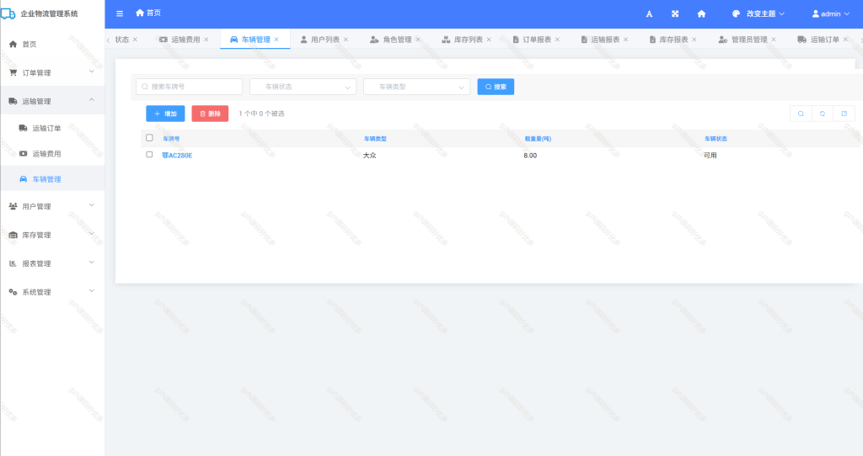Tick the select-all checkbox in table header
The height and width of the screenshot is (456, 863).
pos(149,138)
